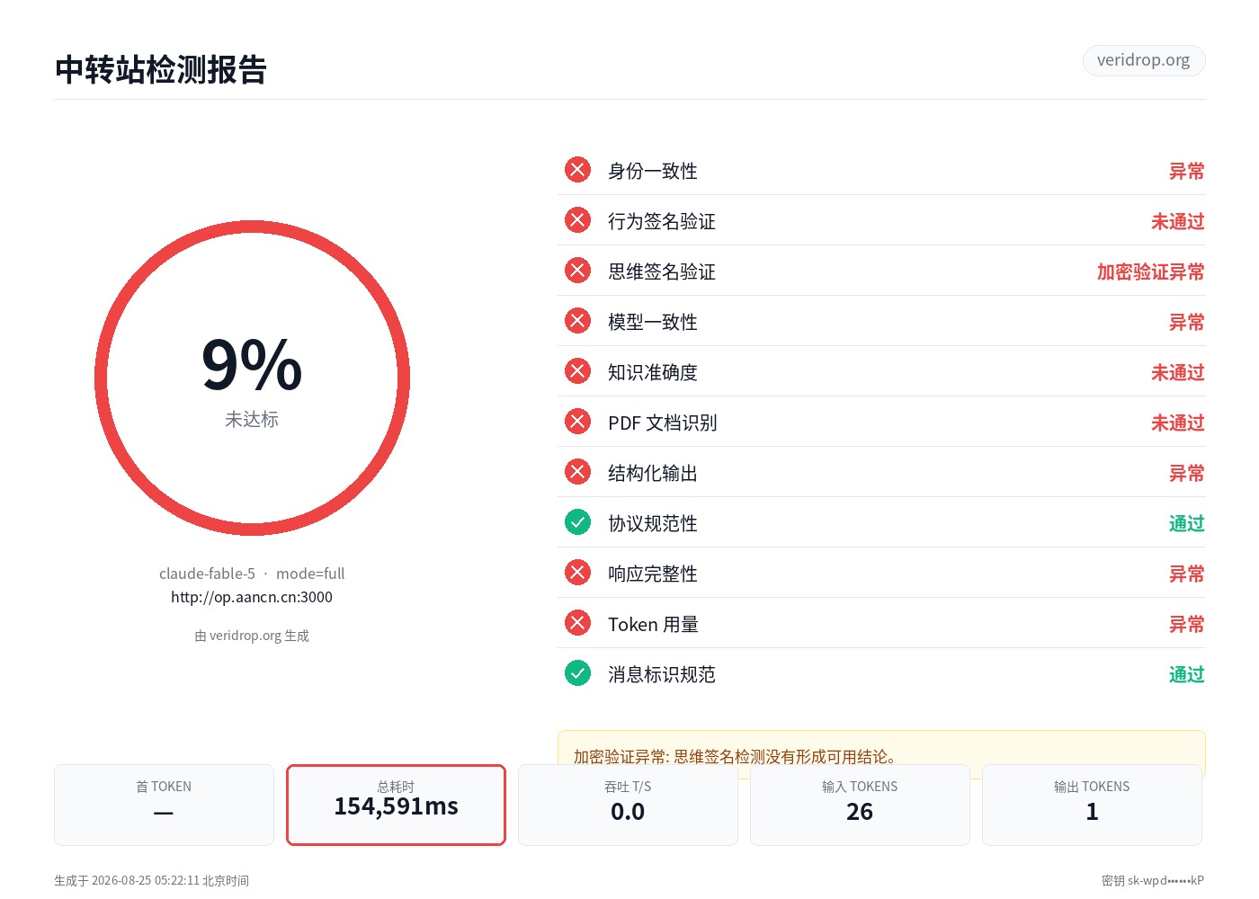This screenshot has width=1259, height=899.
Task: Click the red X icon beside 身份一致性
Action: click(x=577, y=170)
